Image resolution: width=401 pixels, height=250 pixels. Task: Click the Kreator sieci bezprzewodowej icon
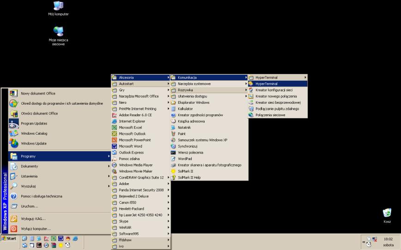tap(251, 103)
